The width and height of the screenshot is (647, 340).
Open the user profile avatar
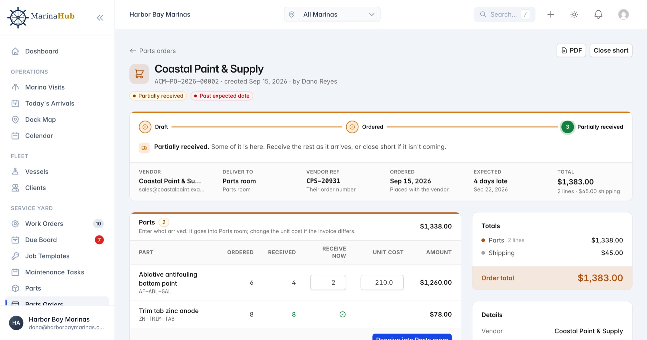(x=623, y=14)
